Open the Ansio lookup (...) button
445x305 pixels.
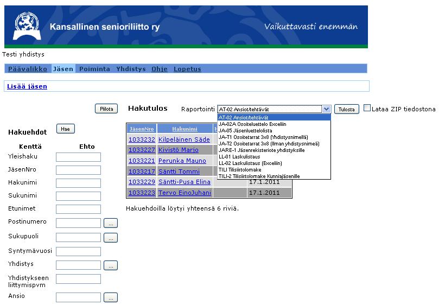click(x=111, y=297)
